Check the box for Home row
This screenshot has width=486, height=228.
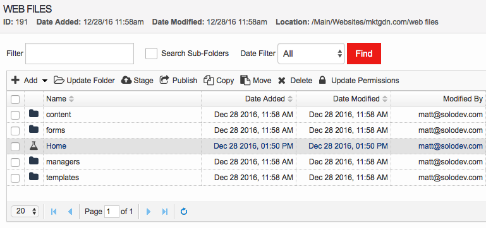click(15, 147)
